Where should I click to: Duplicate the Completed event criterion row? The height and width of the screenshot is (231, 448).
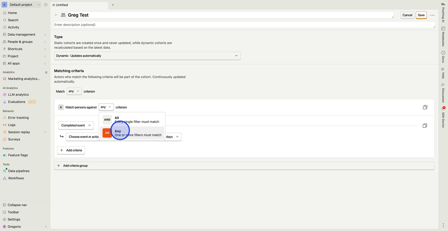[x=424, y=126]
